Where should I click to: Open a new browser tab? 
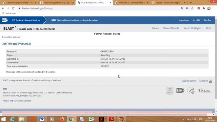(x=191, y=3)
